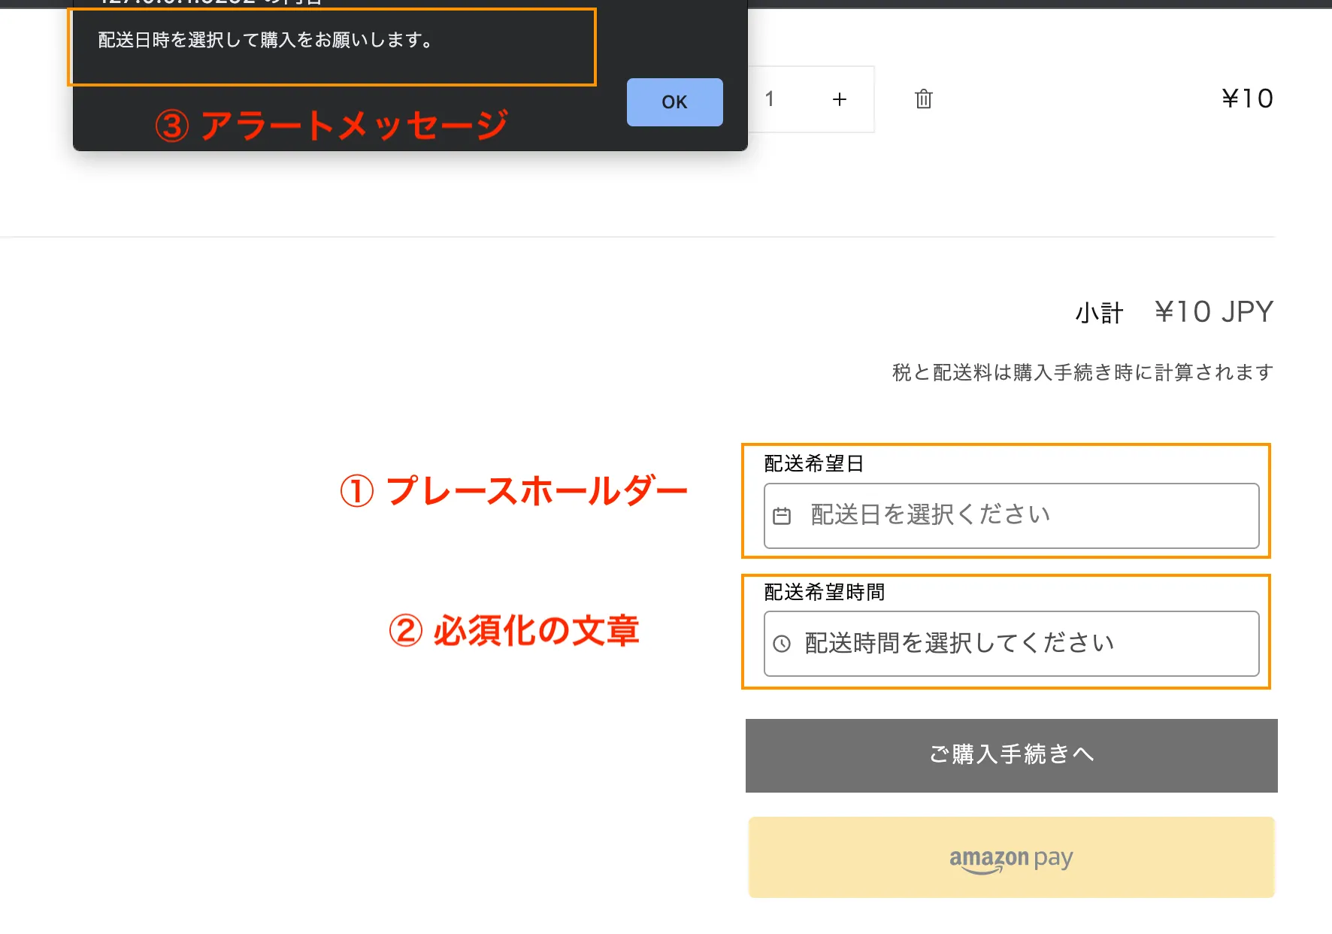Image resolution: width=1332 pixels, height=934 pixels.
Task: Click the red ③ アラートメッセージ annotation
Action: (331, 125)
